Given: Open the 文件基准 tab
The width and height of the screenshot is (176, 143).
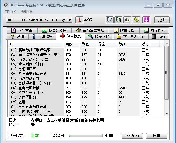Looking at the screenshot, I should [22, 31].
